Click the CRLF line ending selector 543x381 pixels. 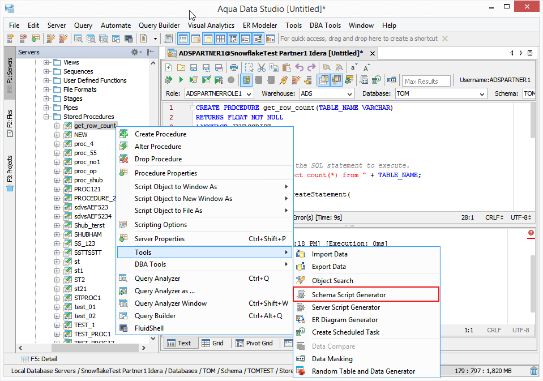click(x=494, y=217)
